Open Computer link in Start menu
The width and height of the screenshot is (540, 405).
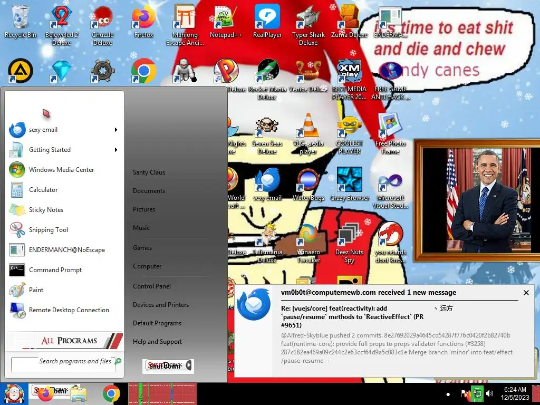(147, 266)
